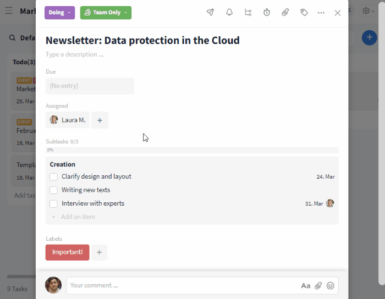The image size is (385, 299).
Task: Click the subtask hierarchy icon
Action: tap(248, 12)
